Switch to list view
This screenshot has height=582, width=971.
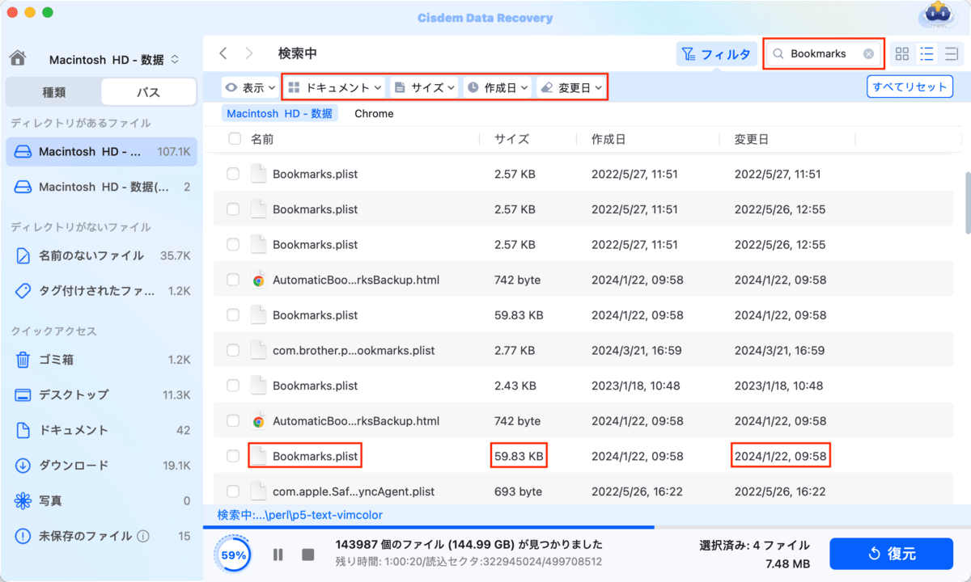(927, 54)
